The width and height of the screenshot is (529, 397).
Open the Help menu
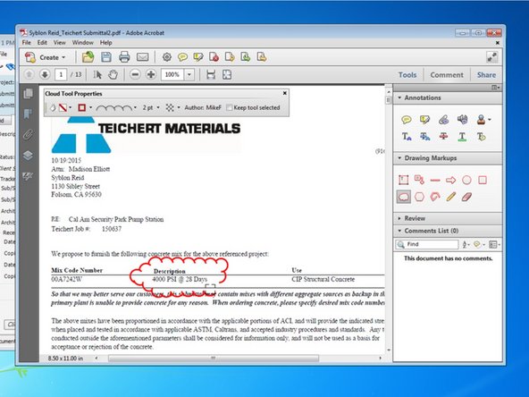click(106, 43)
